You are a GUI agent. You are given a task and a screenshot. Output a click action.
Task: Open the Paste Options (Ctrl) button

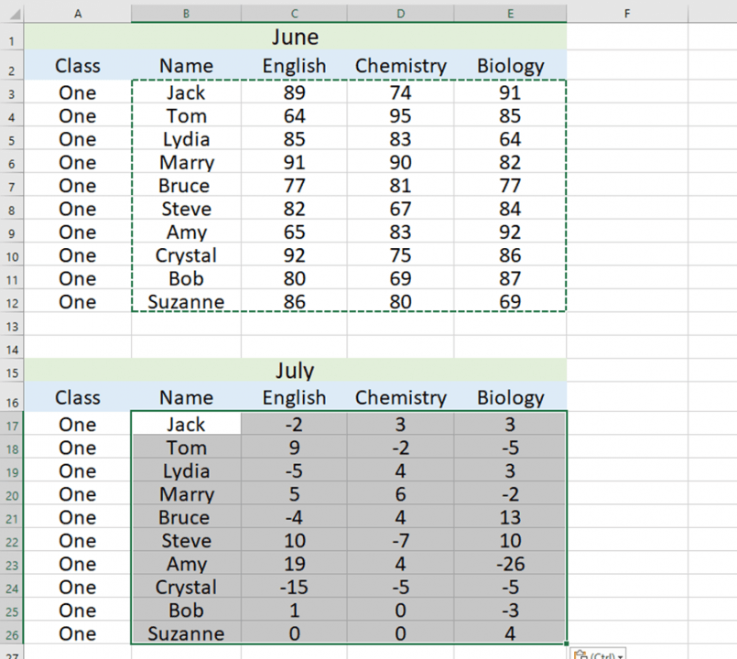(x=598, y=654)
